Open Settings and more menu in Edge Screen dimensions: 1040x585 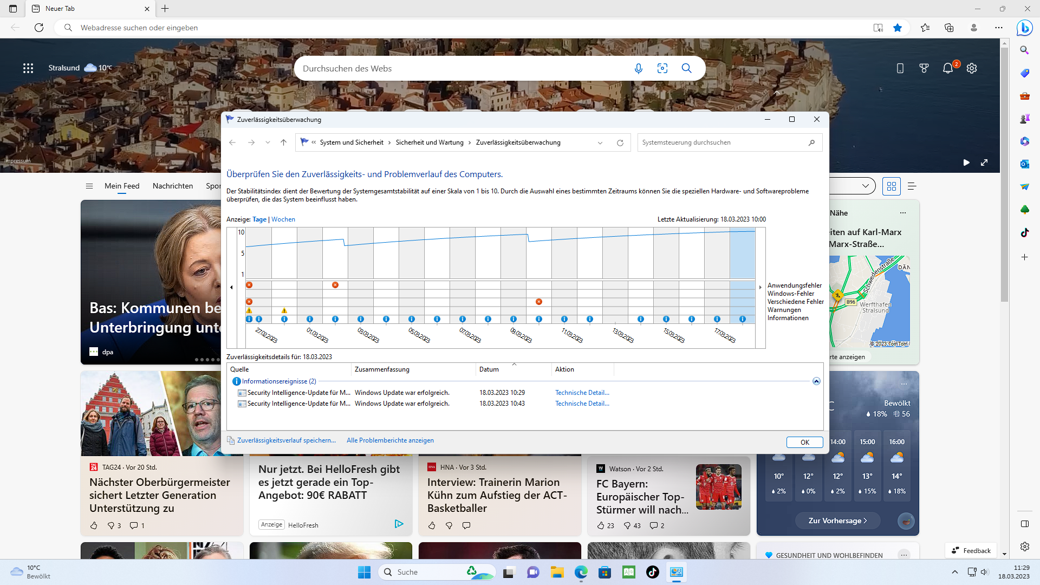(x=999, y=28)
